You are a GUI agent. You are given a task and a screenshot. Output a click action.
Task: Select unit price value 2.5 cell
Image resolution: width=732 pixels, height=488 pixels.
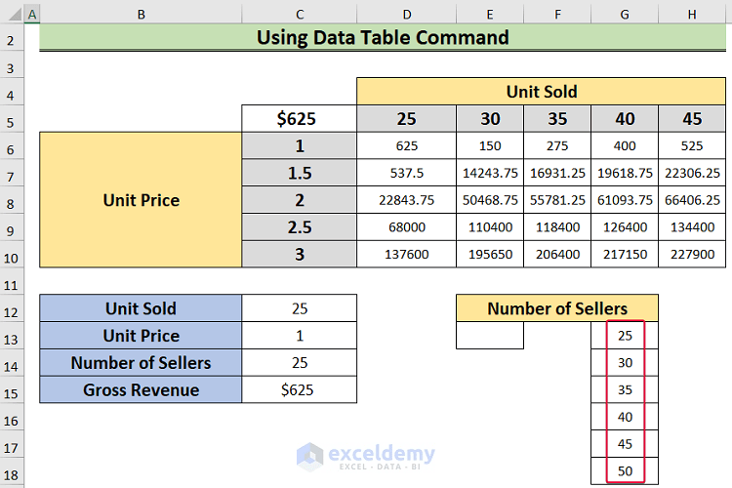300,227
